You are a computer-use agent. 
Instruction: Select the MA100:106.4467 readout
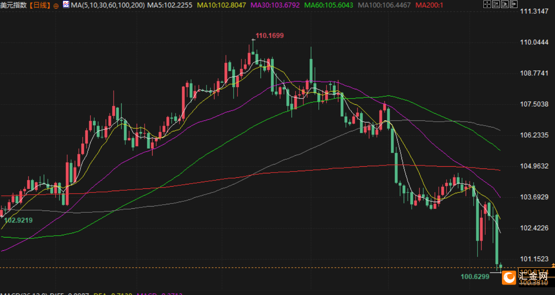(x=384, y=6)
